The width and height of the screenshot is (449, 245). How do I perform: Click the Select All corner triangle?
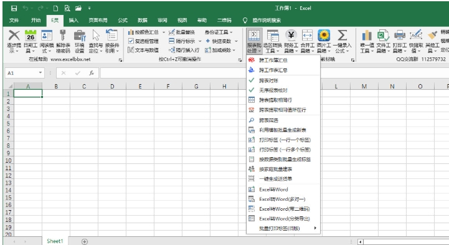11,86
